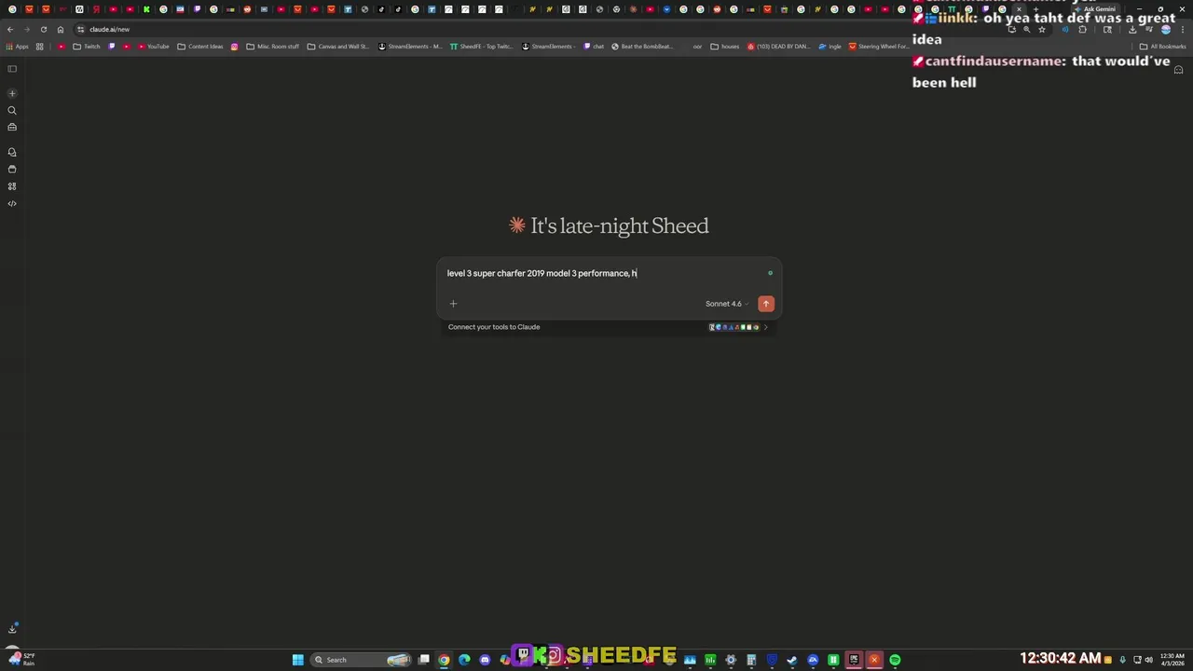Reload the claude.ai page

click(43, 29)
